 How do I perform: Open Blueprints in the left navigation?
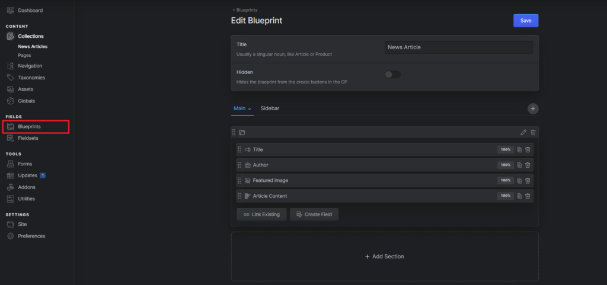29,127
